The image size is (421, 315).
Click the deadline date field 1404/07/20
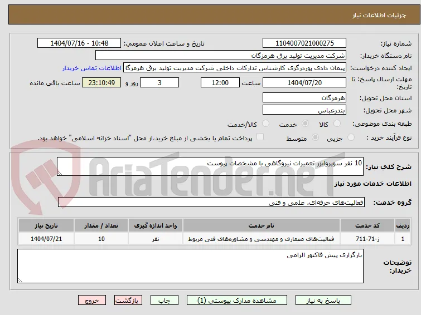pos(304,82)
